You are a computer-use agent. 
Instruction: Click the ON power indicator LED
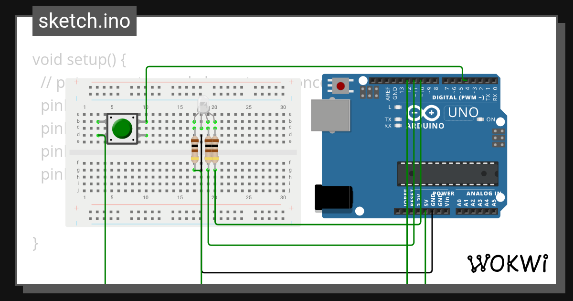point(480,119)
